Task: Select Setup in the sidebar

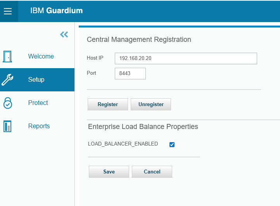Action: pos(36,80)
